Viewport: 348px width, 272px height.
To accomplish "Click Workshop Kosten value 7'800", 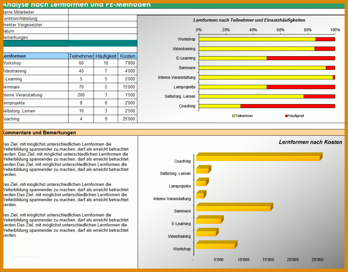I will pos(128,63).
